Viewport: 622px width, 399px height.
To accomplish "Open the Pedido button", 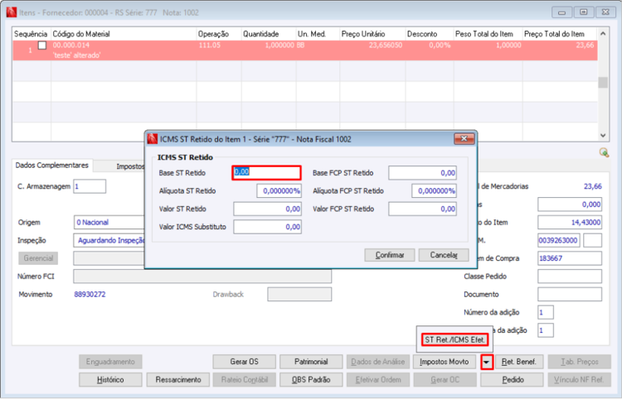I will [513, 380].
